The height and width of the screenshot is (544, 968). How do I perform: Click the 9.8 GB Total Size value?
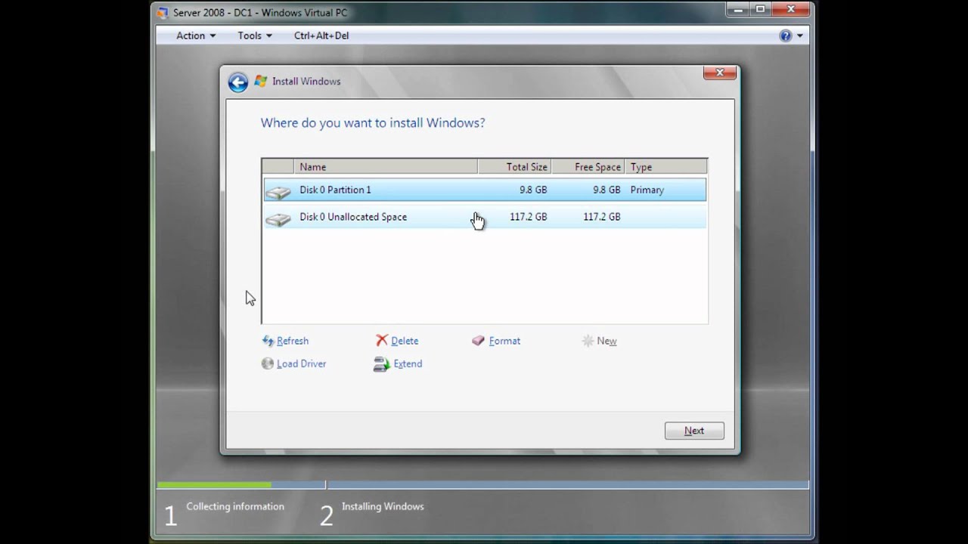pyautogui.click(x=532, y=190)
